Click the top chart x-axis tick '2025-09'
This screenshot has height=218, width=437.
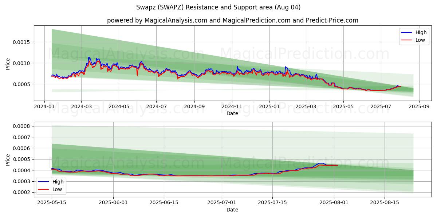pos(419,107)
